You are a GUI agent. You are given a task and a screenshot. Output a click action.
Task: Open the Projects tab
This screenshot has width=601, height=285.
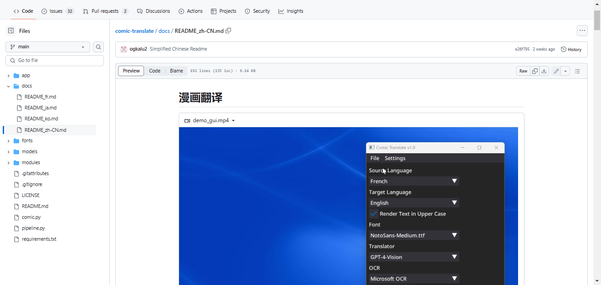(x=224, y=11)
